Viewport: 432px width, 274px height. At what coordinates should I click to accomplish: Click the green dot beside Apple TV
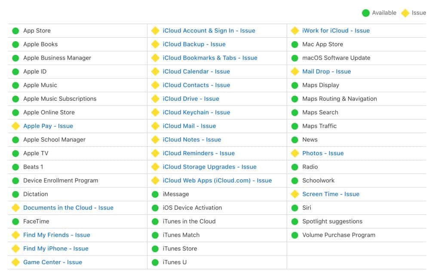(x=16, y=154)
